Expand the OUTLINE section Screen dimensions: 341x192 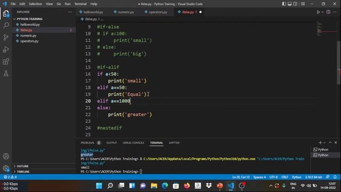tap(22, 166)
